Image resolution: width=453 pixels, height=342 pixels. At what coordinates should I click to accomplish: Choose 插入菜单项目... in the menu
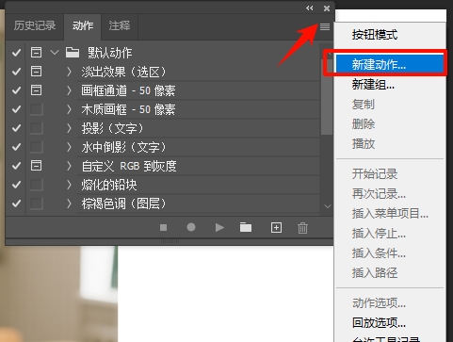[x=390, y=214]
